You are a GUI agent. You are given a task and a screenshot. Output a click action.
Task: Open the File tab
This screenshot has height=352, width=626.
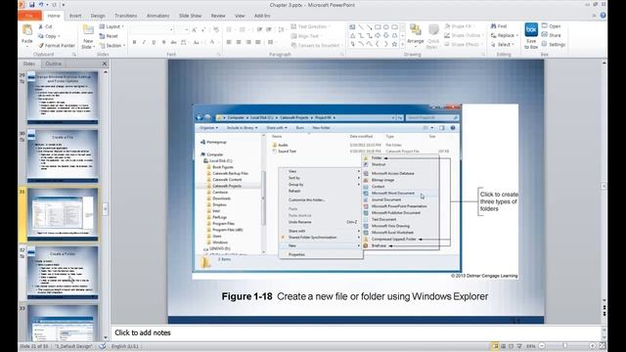tap(29, 16)
